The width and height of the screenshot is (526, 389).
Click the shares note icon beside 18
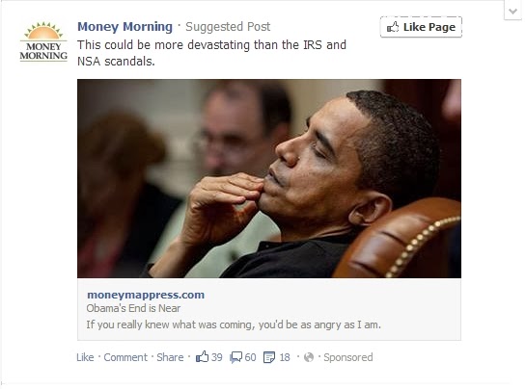(269, 357)
